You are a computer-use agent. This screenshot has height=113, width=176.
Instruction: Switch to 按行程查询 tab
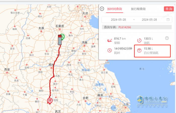[x=138, y=9]
